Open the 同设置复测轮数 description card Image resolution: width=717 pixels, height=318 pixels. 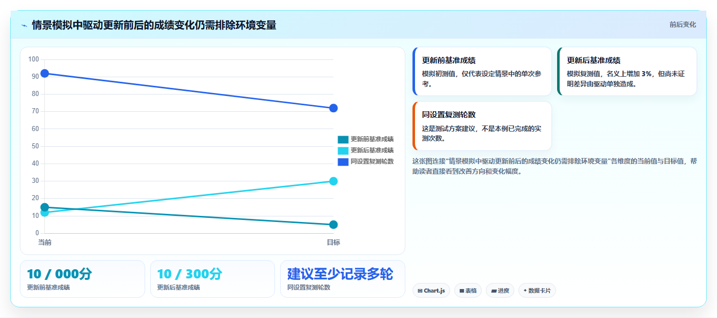pyautogui.click(x=482, y=126)
